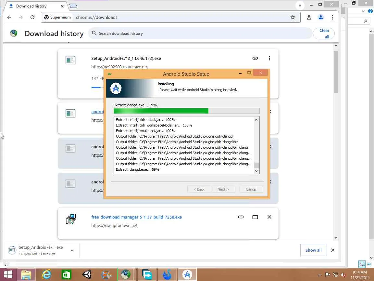Screen dimensions: 374x281
Task: Copy link for free-download-manager download
Action: [241, 217]
